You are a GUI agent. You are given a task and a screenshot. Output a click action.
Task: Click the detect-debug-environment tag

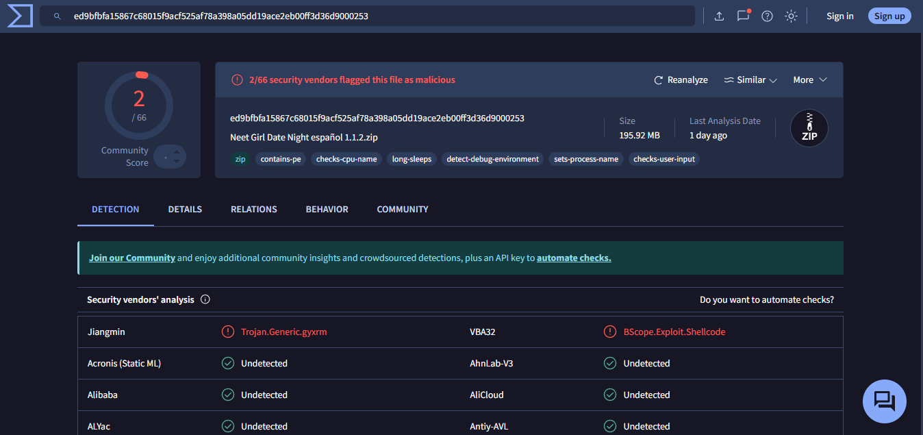(x=492, y=159)
